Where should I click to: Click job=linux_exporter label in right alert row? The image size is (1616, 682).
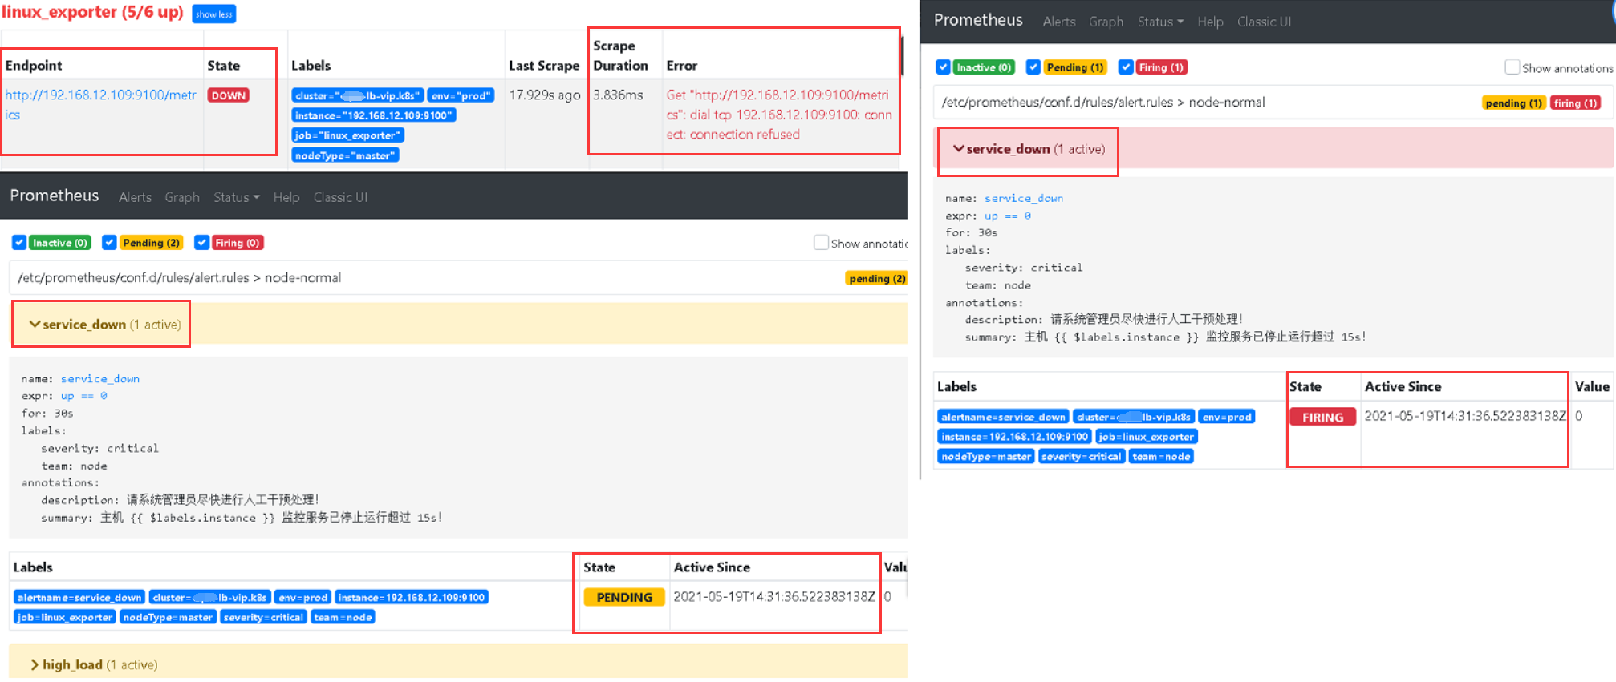(1147, 437)
